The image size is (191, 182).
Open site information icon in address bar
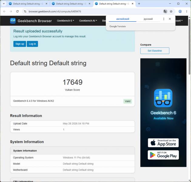25,12
